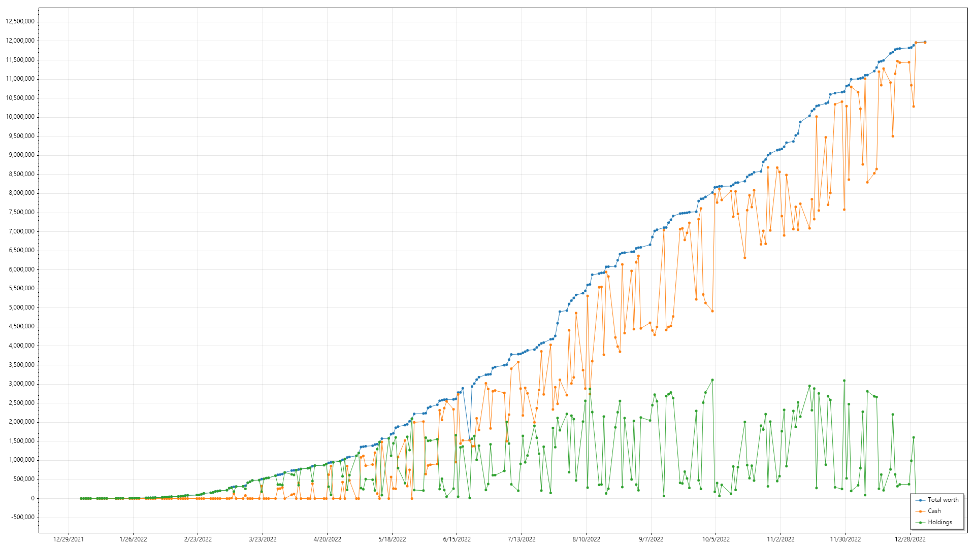Click the 1,000,000 y-axis label

click(22, 460)
